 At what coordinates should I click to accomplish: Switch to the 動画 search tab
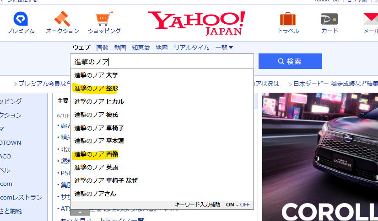click(x=120, y=47)
